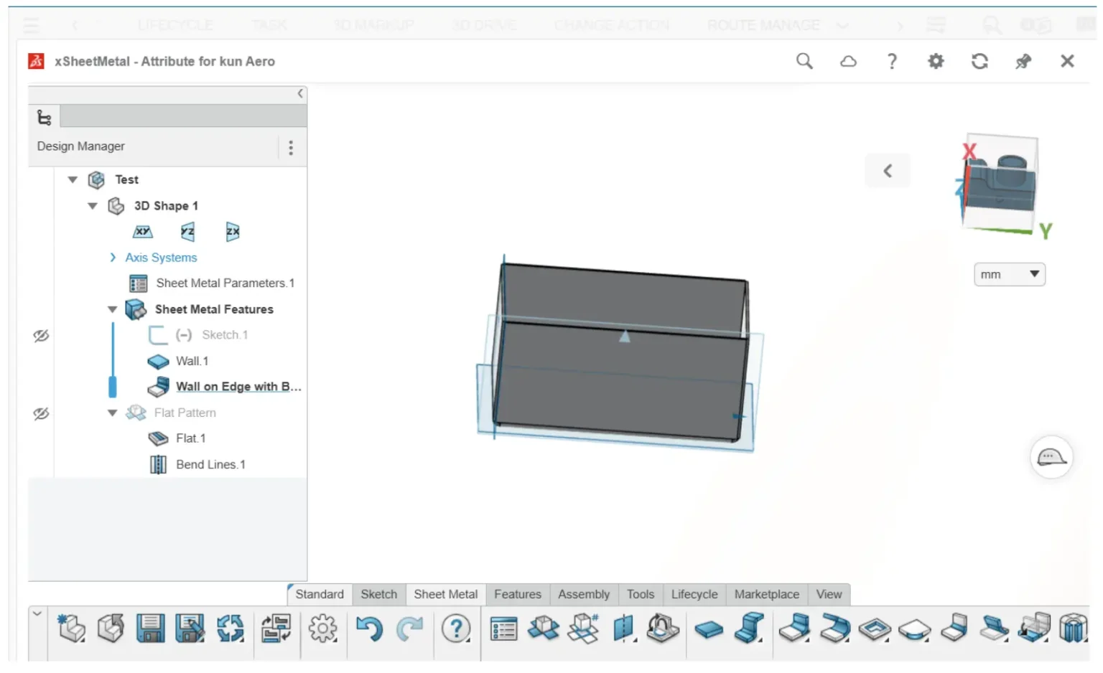
Task: Open the toolbar gear Preferences icon
Action: pyautogui.click(x=322, y=629)
